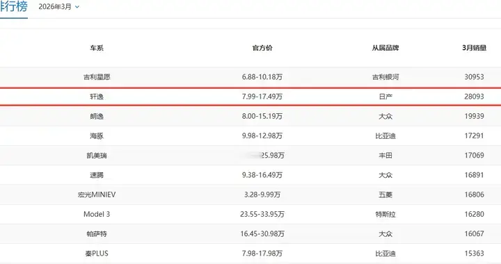Click the sales figure 17069
Viewport: 501px width, 264px height.
(x=474, y=156)
